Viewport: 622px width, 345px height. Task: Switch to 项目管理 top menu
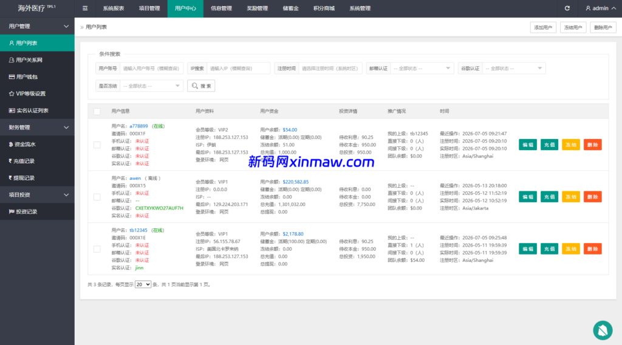149,9
